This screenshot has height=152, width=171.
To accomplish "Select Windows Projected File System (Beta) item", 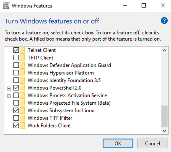I will coord(69,103).
